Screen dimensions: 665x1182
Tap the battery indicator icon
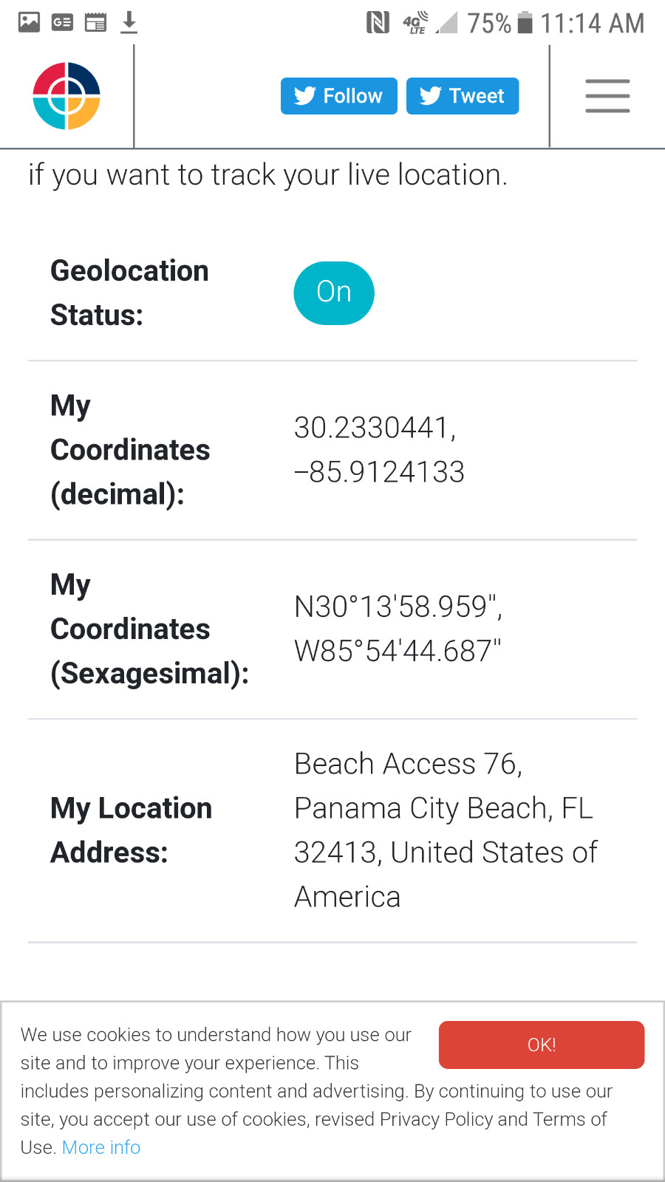tap(525, 22)
